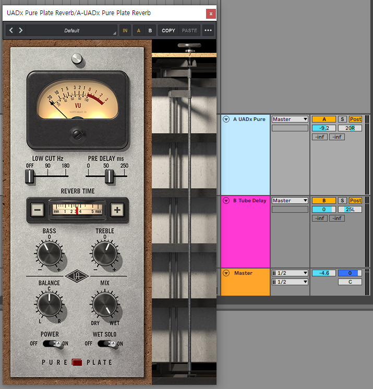Click Master blue cue volume field 0
This screenshot has width=373, height=389.
(350, 273)
